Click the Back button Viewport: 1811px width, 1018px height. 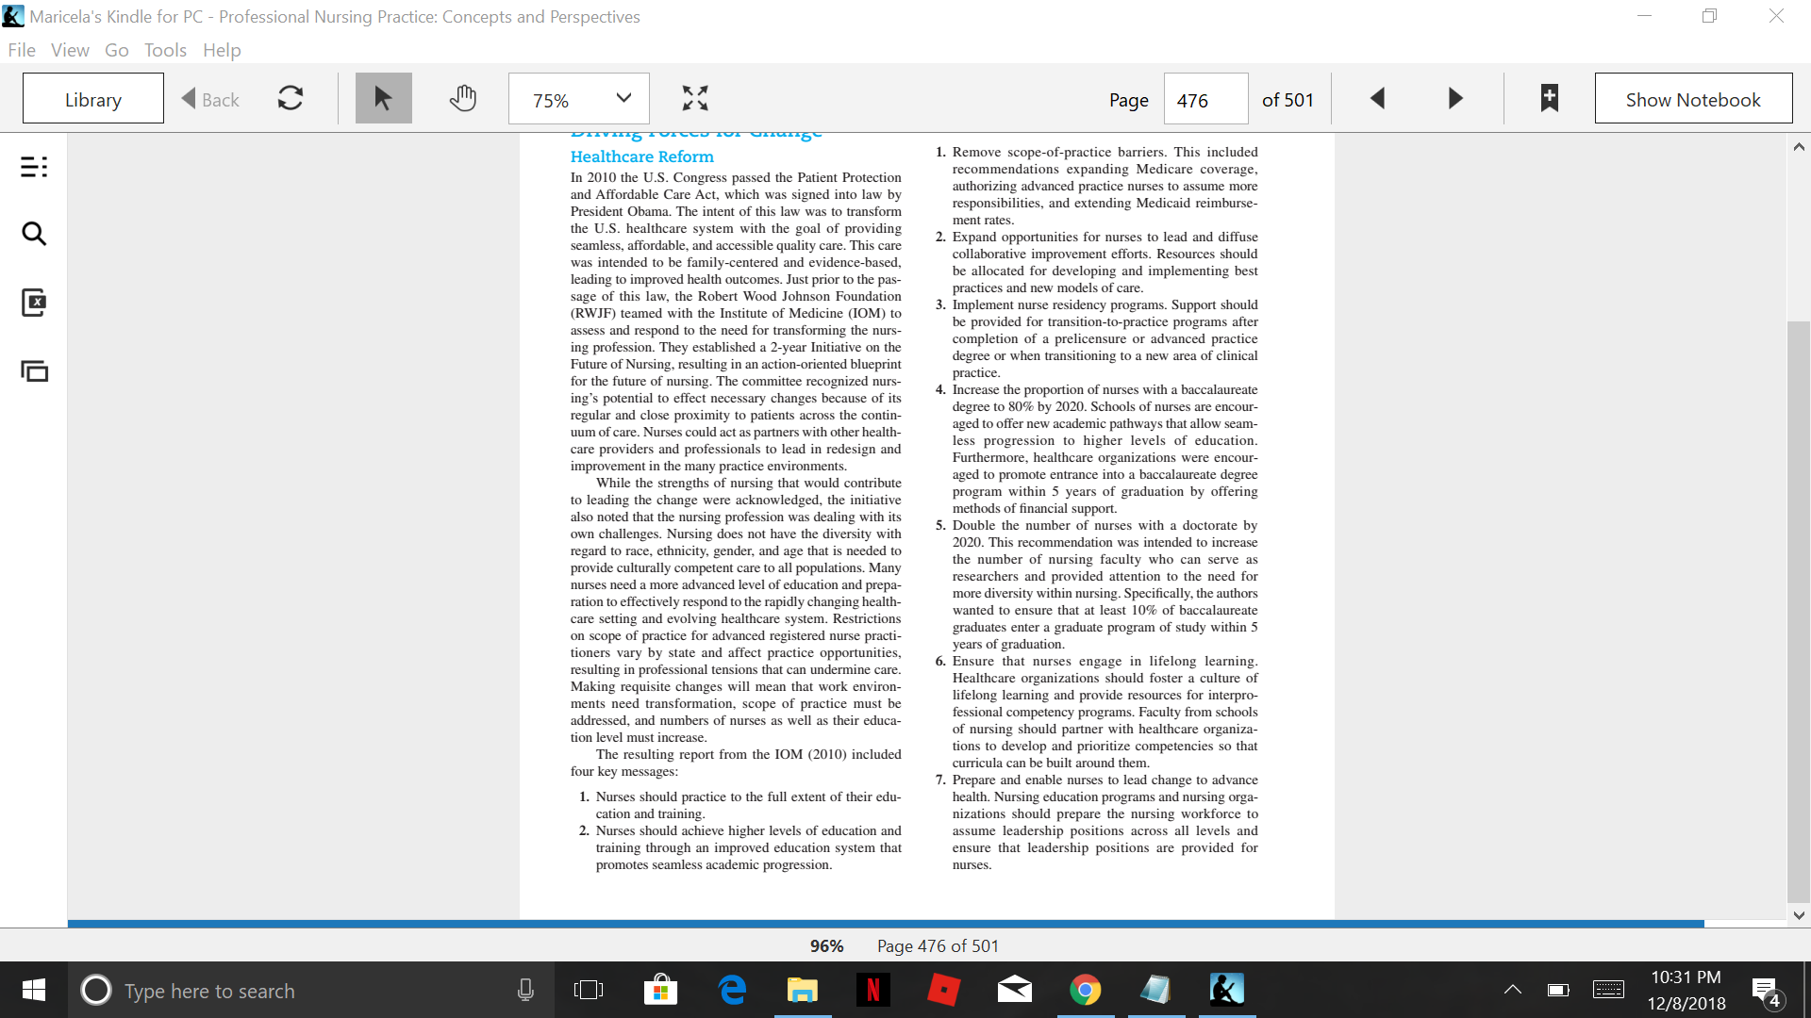pyautogui.click(x=210, y=99)
